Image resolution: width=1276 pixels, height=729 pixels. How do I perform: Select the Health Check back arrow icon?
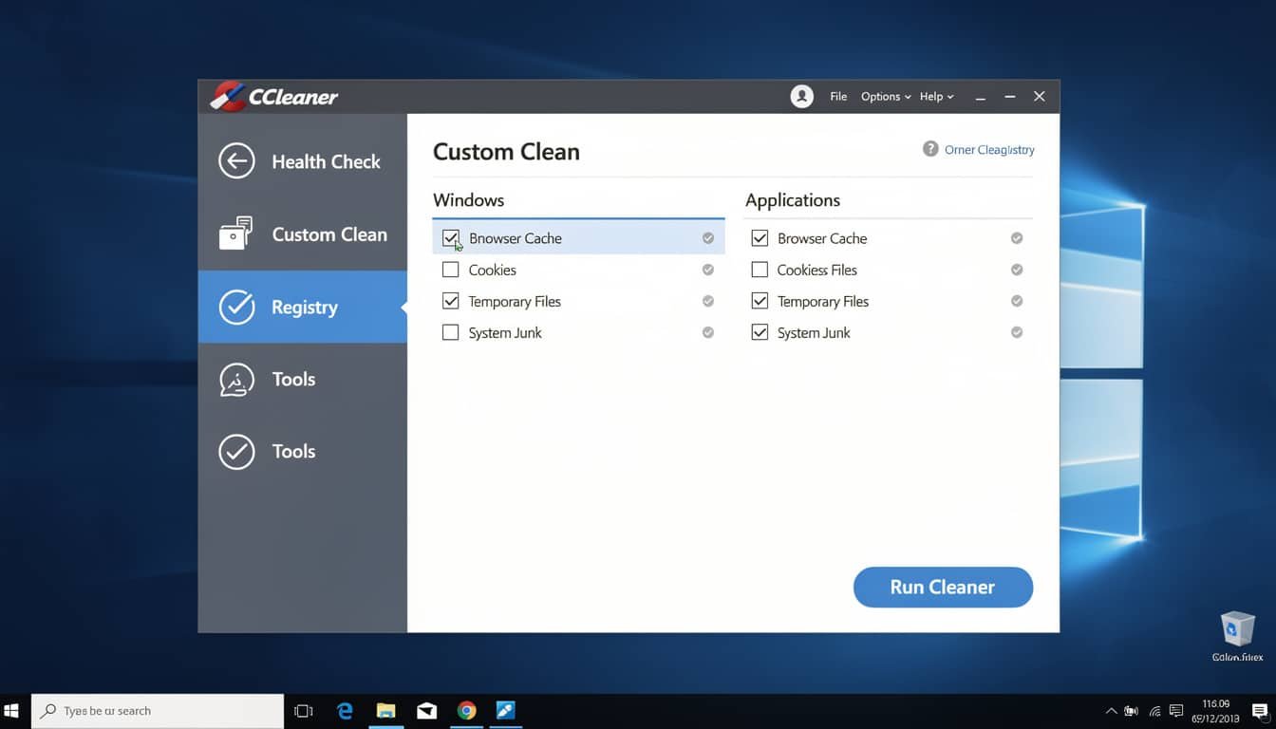[x=236, y=160]
